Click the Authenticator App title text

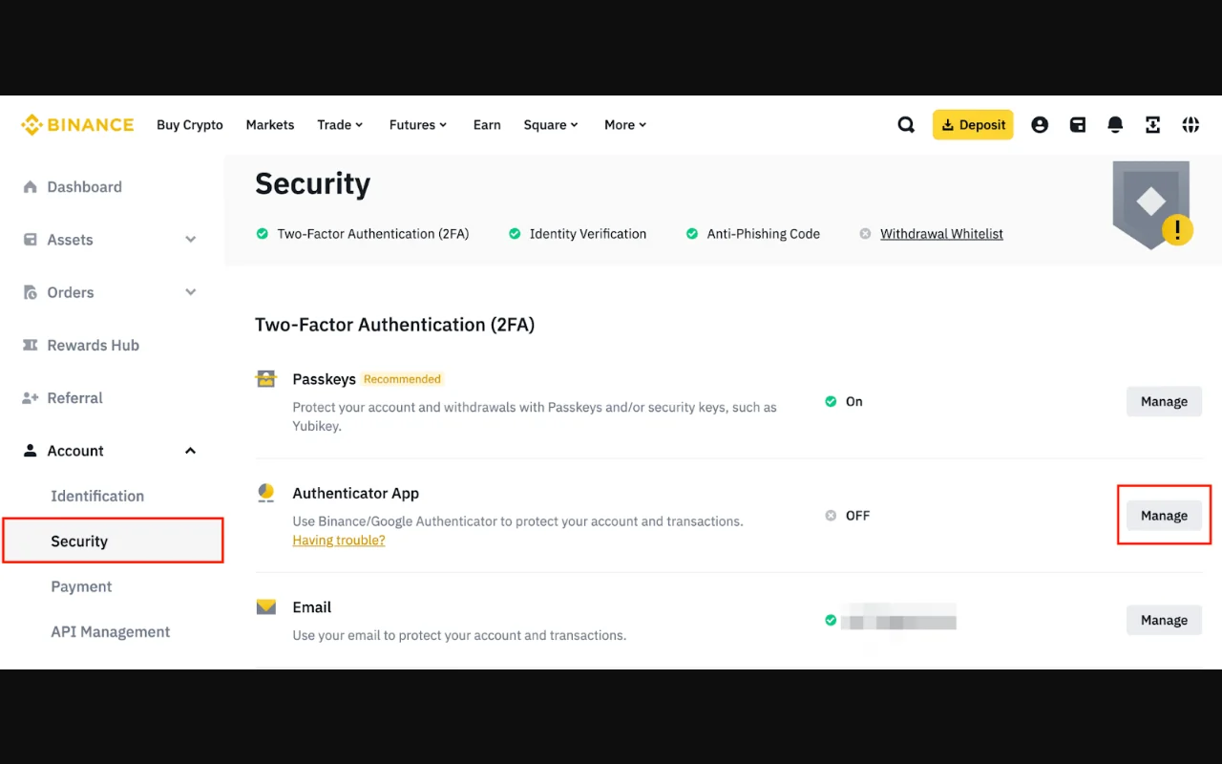(x=355, y=494)
